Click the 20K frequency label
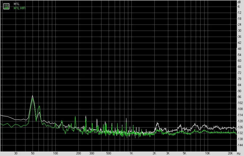The image size is (244, 156). pyautogui.click(x=230, y=153)
